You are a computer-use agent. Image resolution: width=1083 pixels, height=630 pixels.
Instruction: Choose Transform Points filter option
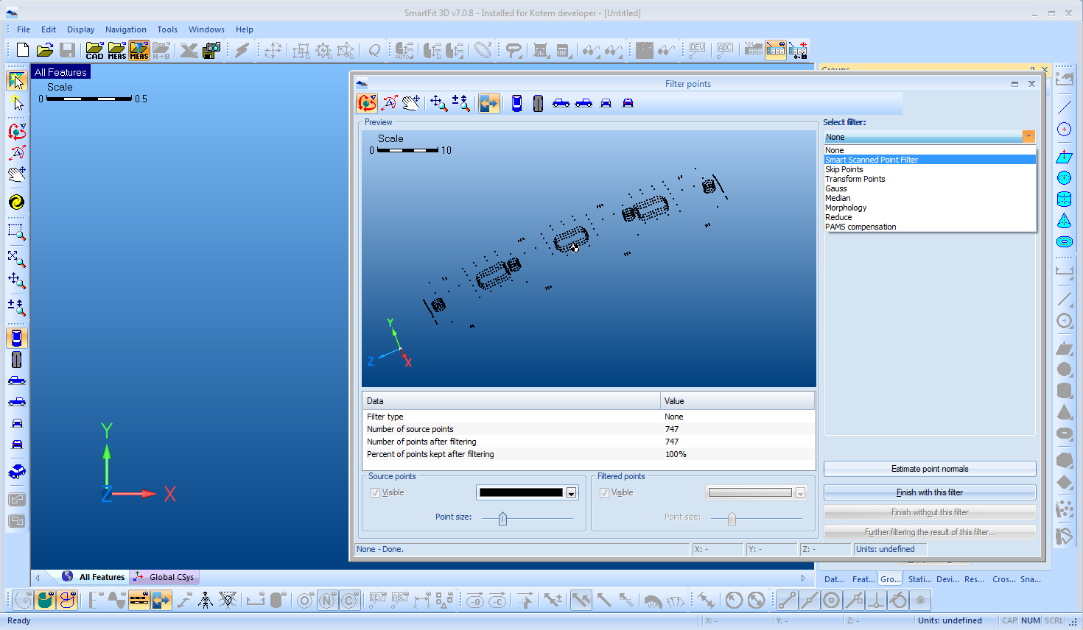coord(930,179)
